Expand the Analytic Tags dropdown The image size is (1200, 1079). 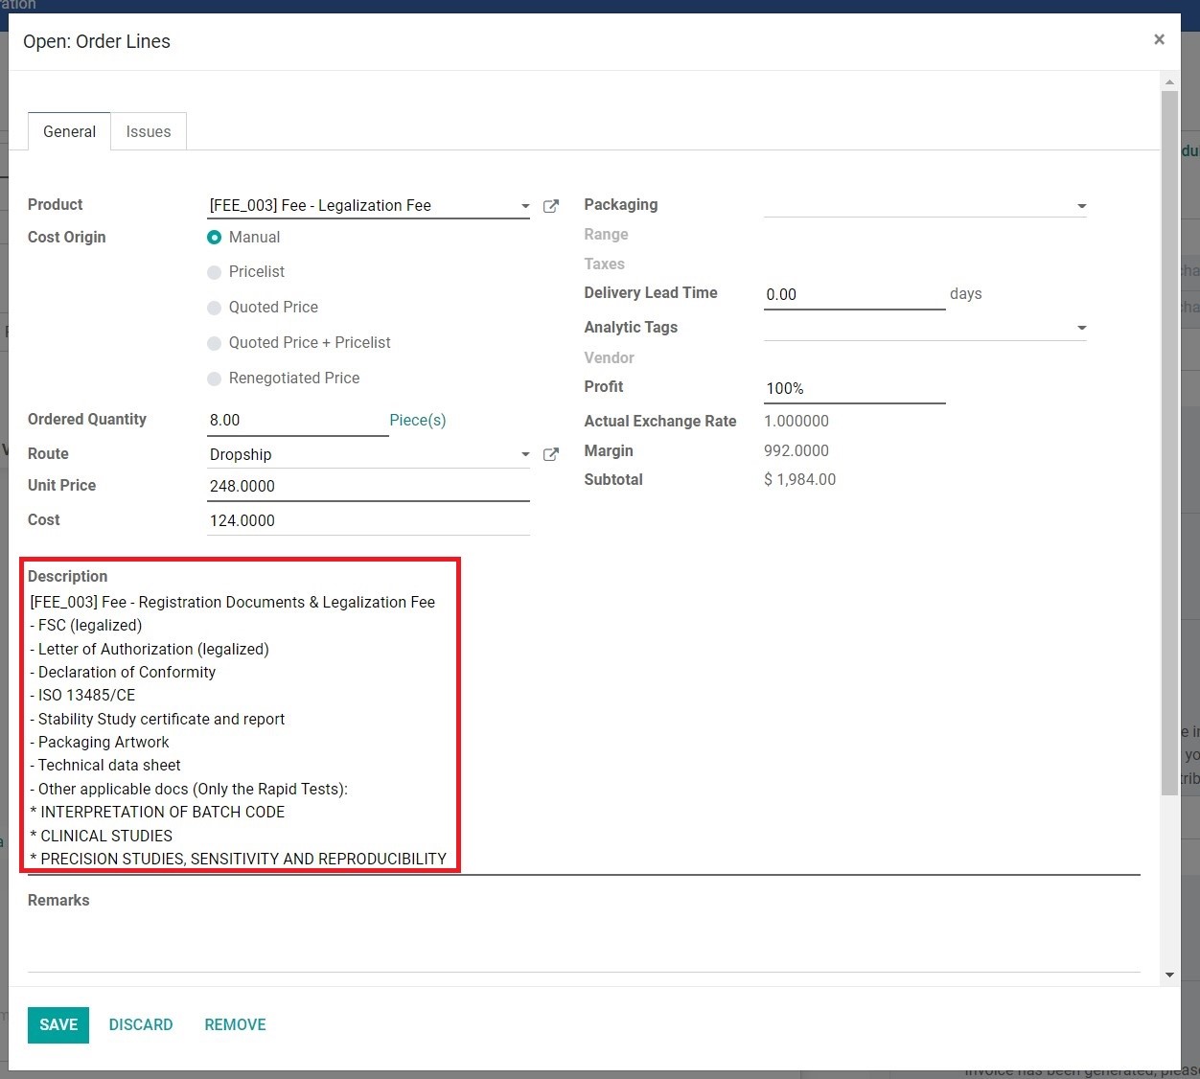1081,328
